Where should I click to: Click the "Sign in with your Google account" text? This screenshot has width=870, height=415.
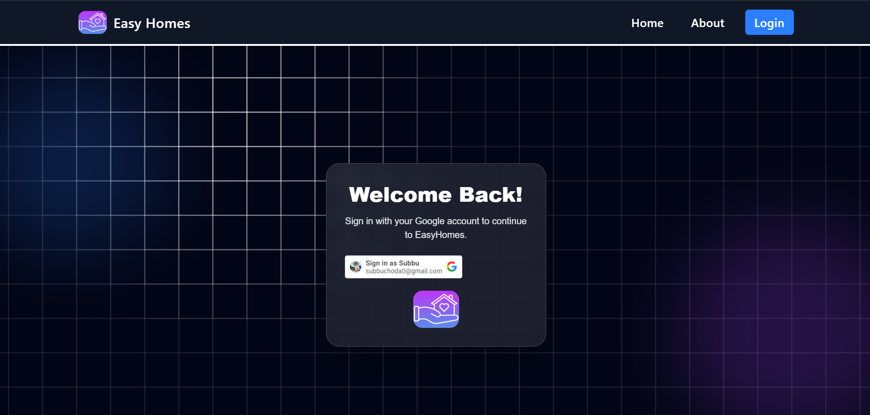pyautogui.click(x=436, y=221)
